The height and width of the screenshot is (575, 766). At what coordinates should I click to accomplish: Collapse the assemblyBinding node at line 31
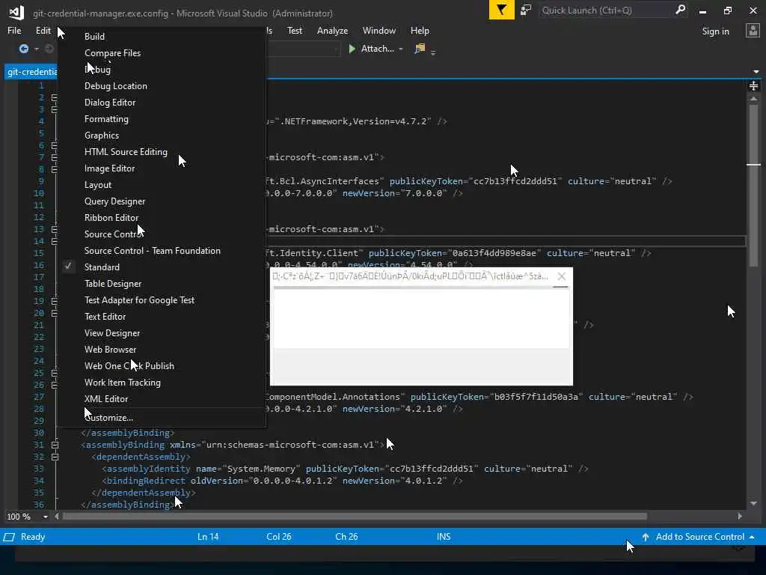55,445
